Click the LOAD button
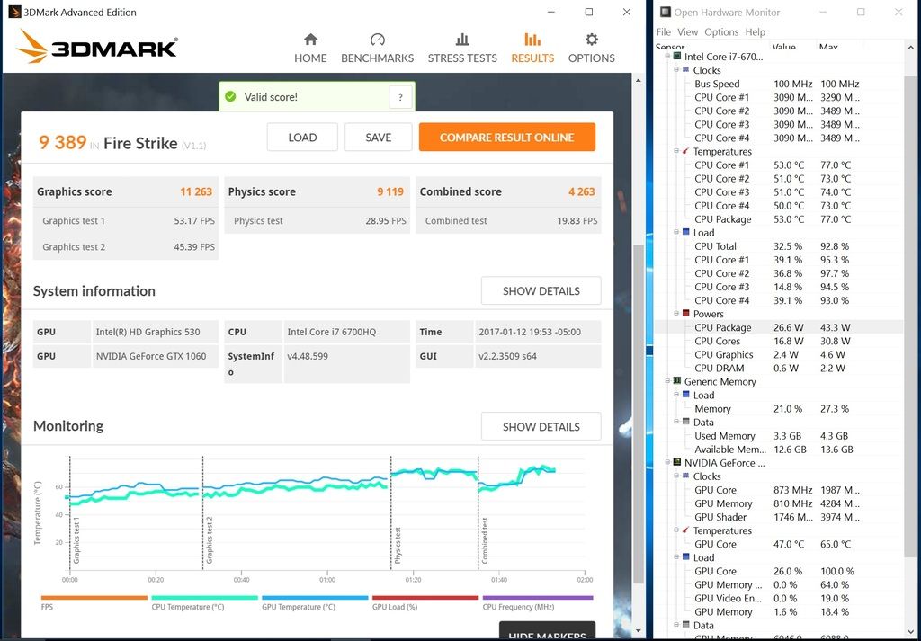The image size is (921, 641). click(302, 138)
